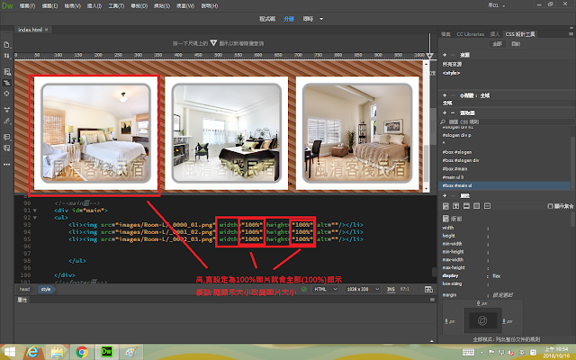Open the 1038 x 338 window size dropdown
This screenshot has height=360, width=576.
coord(363,289)
